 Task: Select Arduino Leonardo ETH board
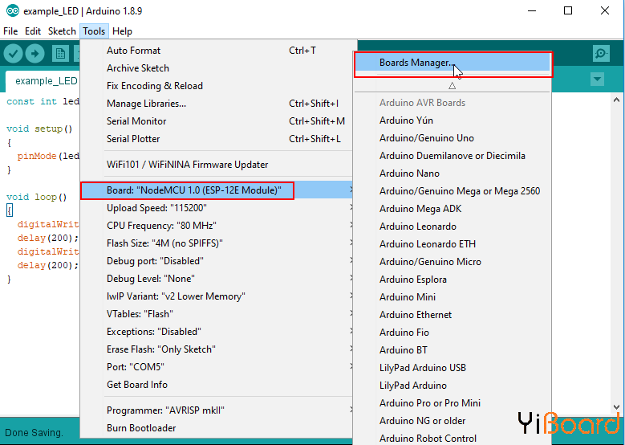pyautogui.click(x=453, y=244)
